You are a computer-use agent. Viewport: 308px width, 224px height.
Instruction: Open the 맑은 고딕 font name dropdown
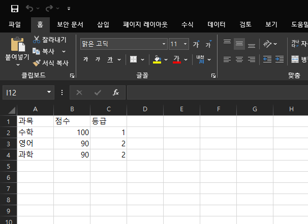164,44
